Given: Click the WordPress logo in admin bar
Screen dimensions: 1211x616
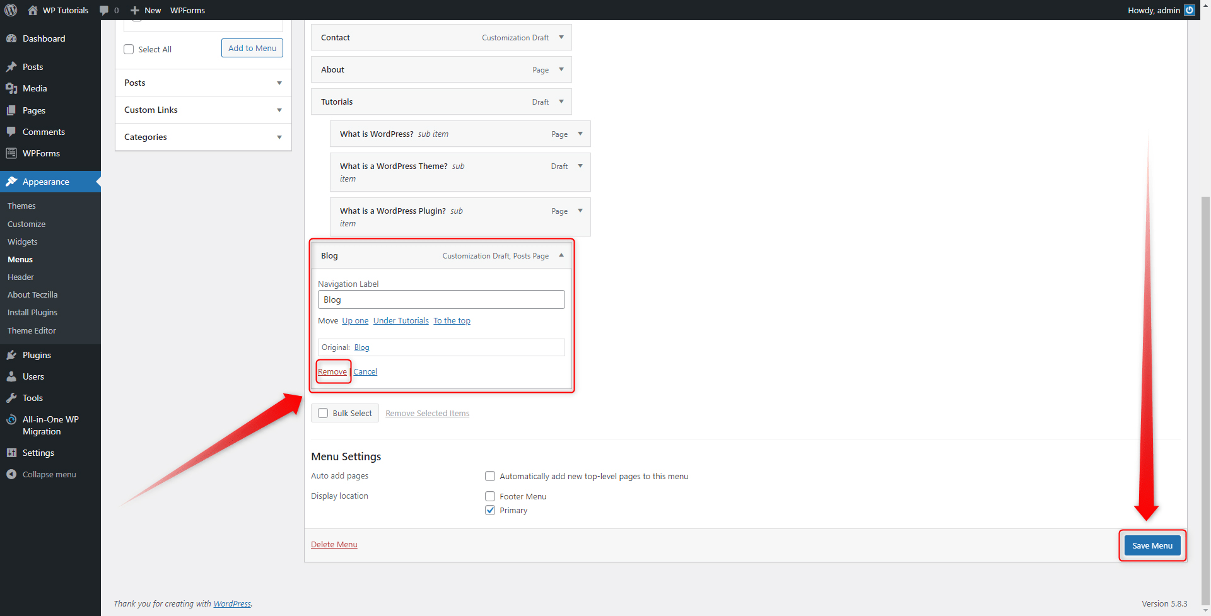Looking at the screenshot, I should point(11,10).
